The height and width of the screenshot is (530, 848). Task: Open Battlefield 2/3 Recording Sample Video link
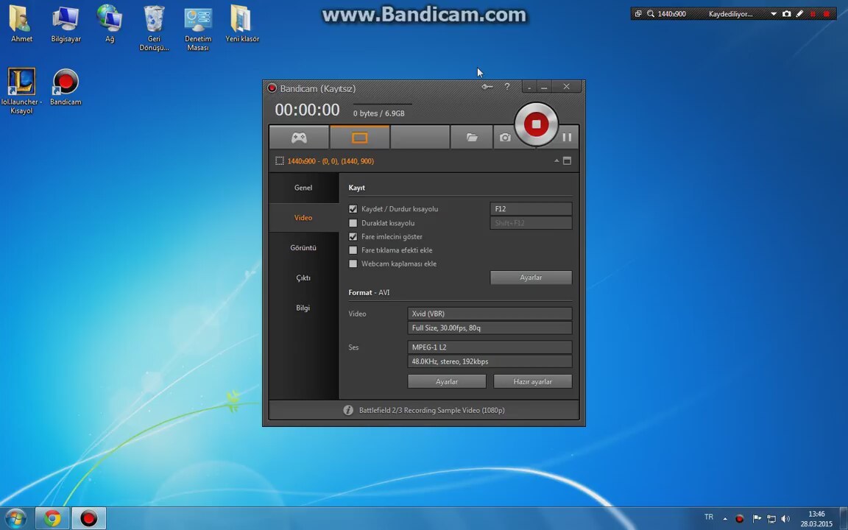(431, 411)
